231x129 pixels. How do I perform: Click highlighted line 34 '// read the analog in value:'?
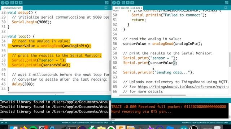41,41
